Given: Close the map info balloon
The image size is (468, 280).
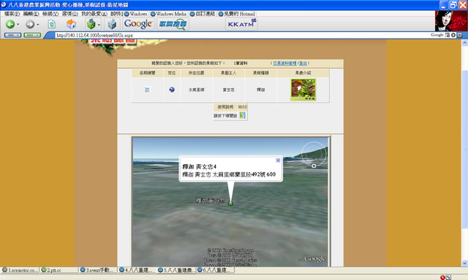Looking at the screenshot, I should (278, 160).
